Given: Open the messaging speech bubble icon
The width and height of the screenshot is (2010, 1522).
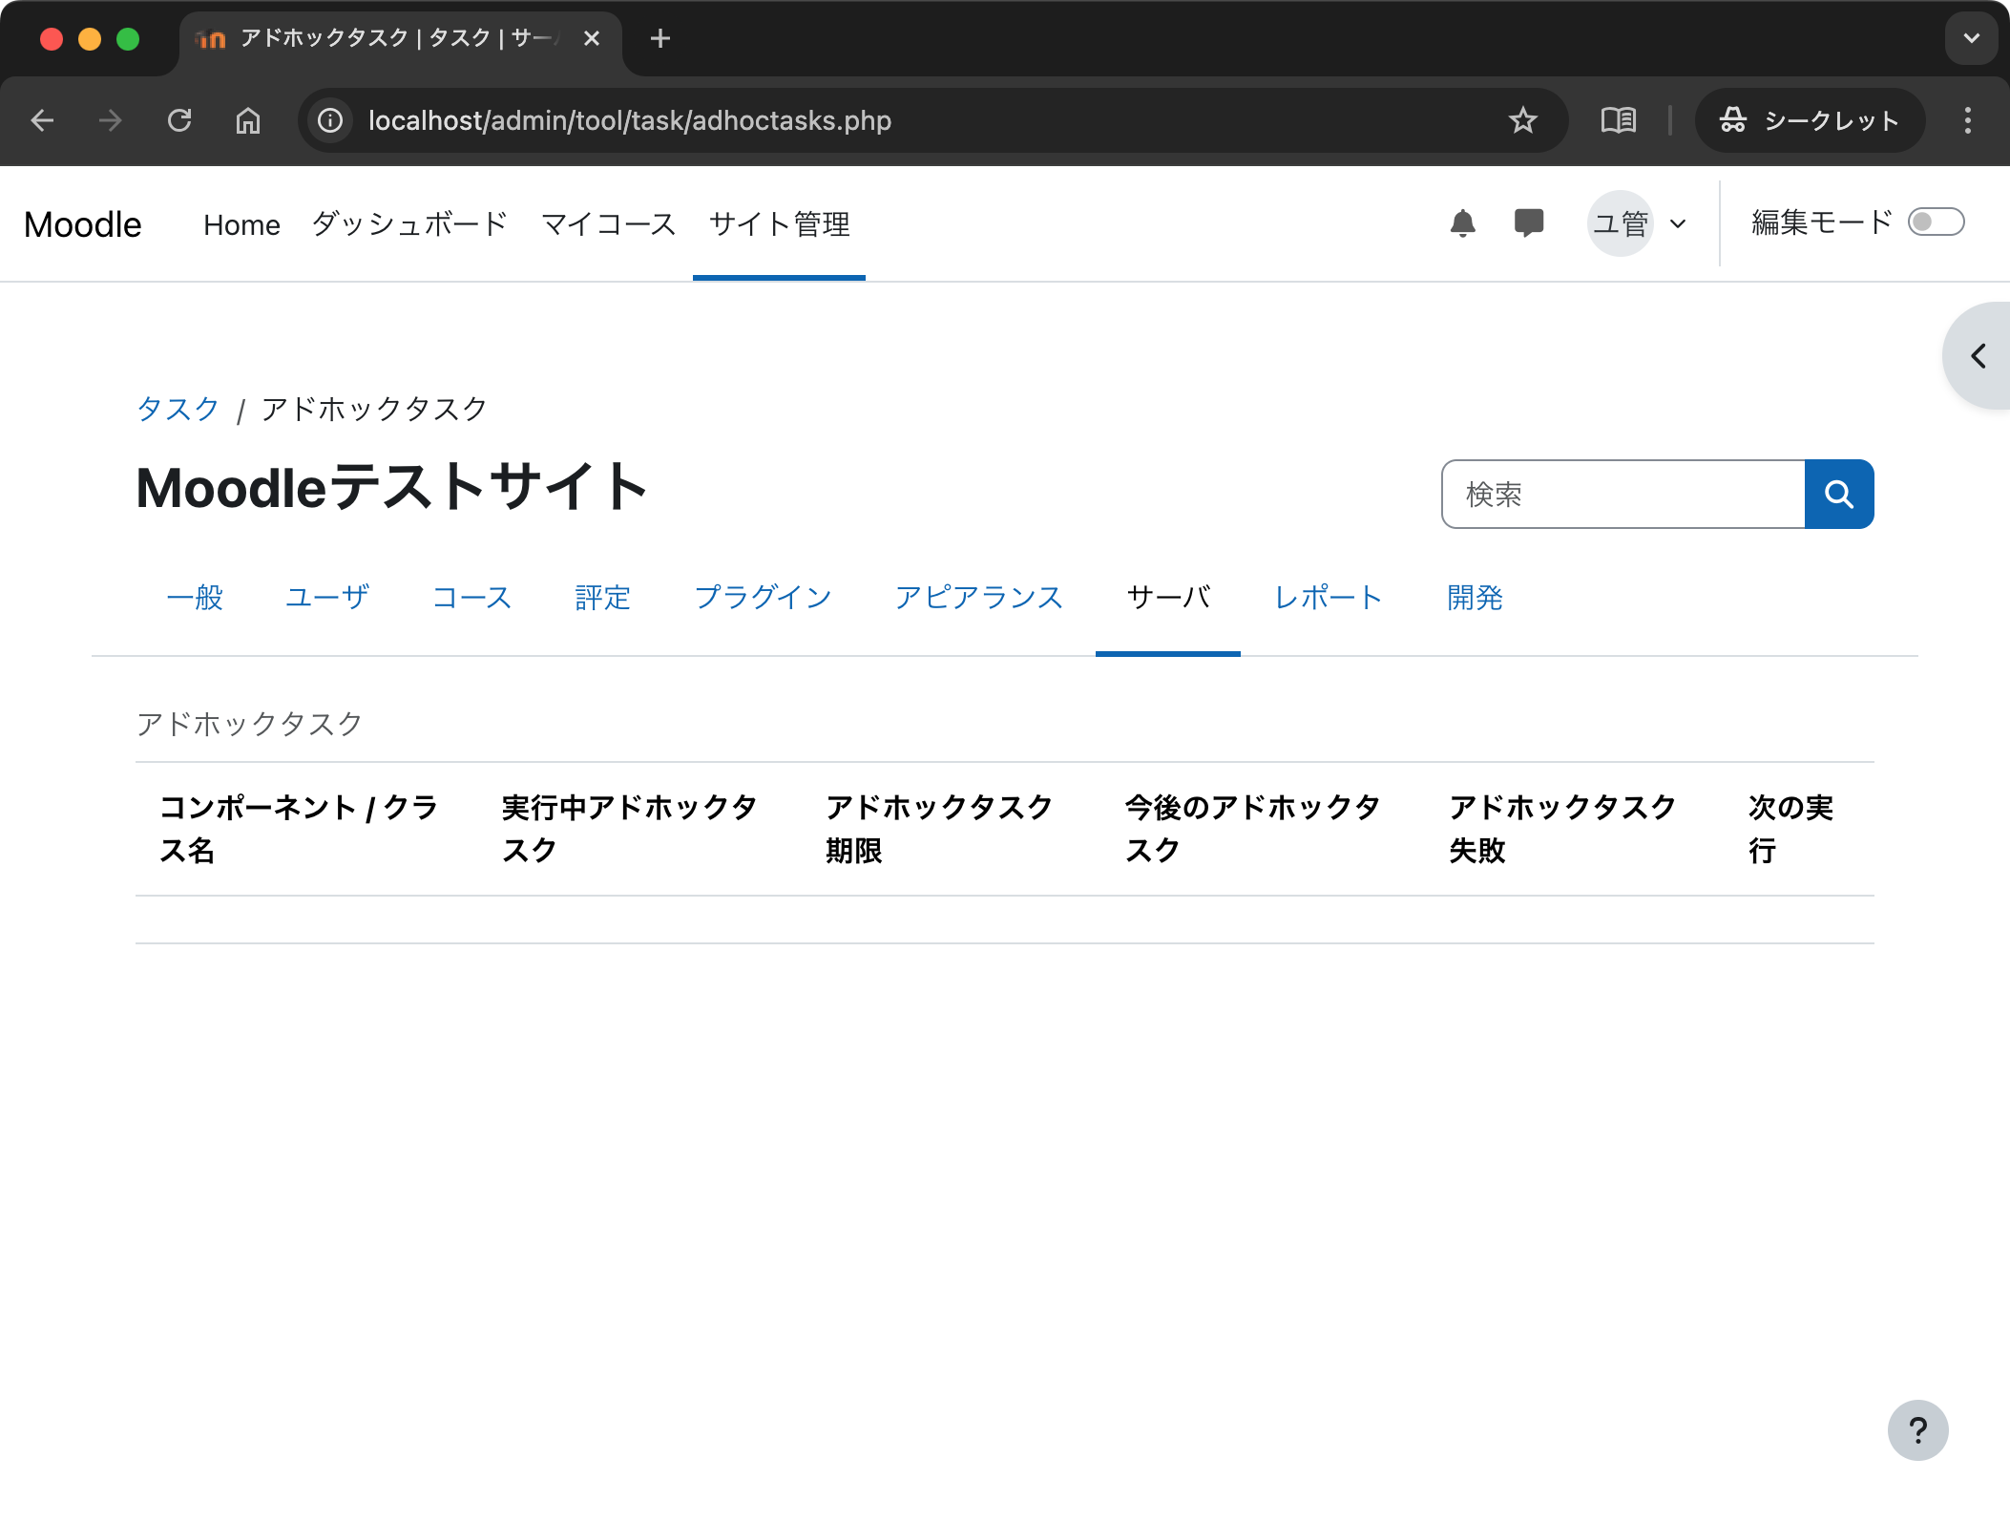Looking at the screenshot, I should pyautogui.click(x=1528, y=223).
